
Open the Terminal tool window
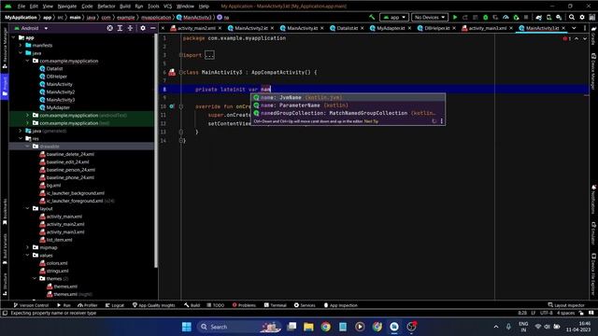[x=276, y=305]
